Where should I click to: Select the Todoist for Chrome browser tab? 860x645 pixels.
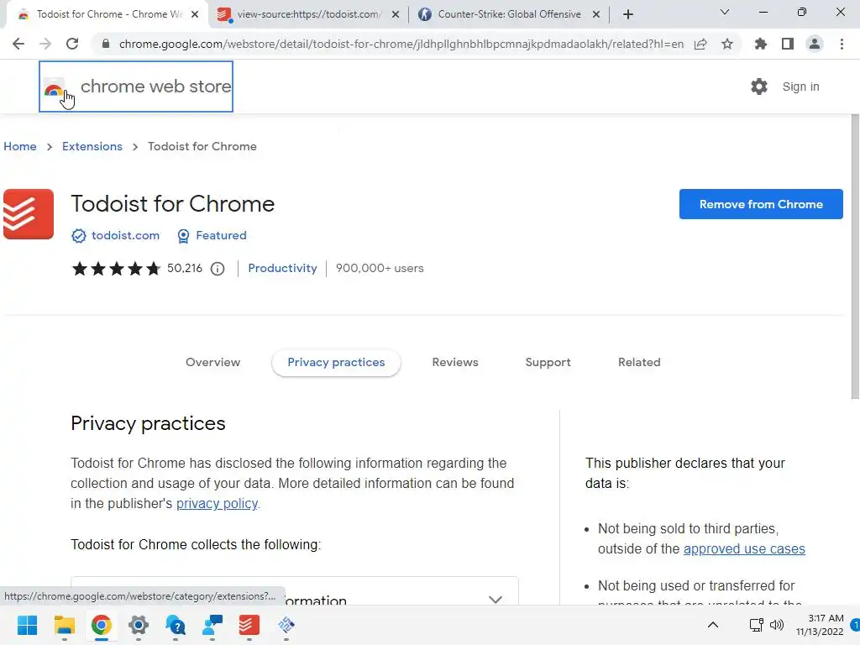(x=107, y=14)
